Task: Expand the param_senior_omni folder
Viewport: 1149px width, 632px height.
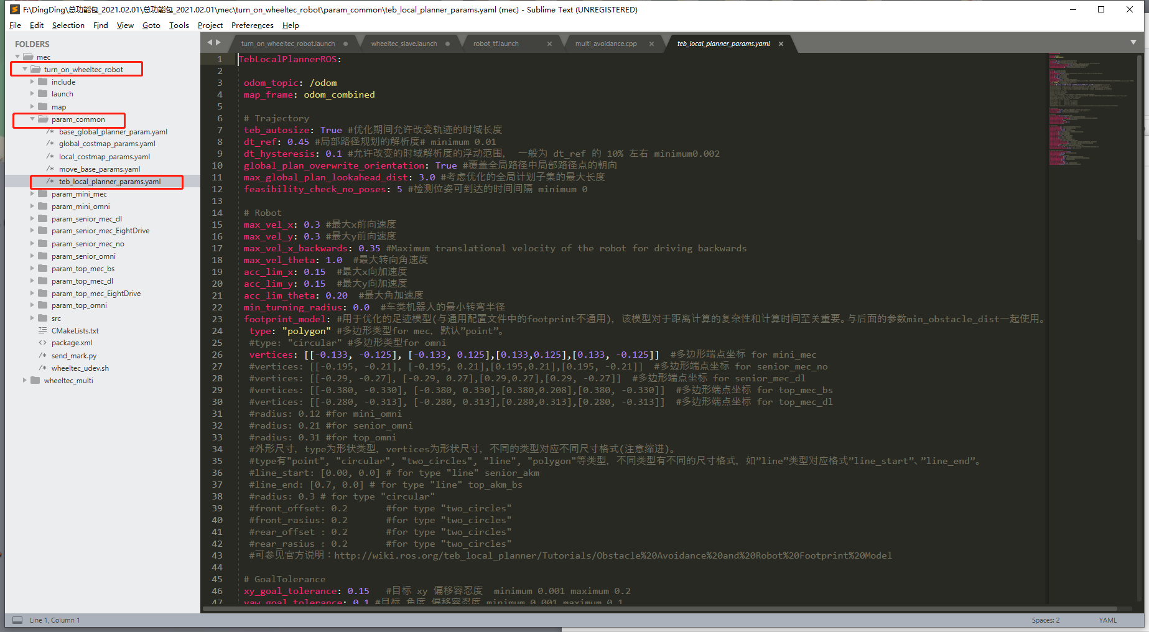Action: click(x=32, y=256)
